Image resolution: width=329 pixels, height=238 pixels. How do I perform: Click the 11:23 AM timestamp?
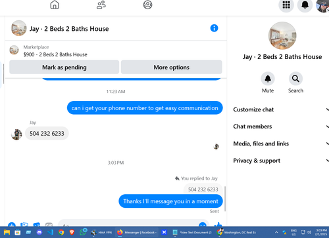pyautogui.click(x=116, y=92)
